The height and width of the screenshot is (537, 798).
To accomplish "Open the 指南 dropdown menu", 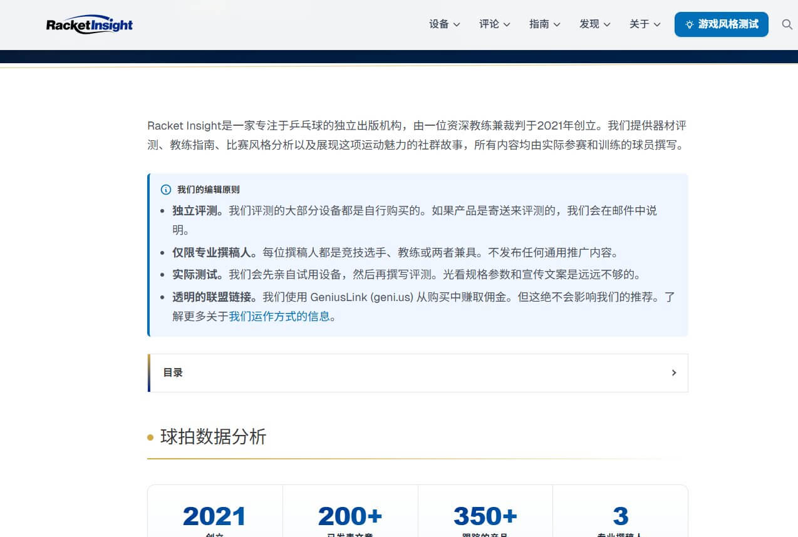I will 545,24.
